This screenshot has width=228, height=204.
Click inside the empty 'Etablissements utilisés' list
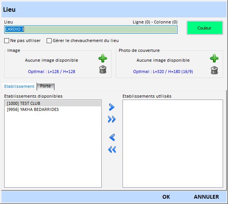click(x=173, y=144)
